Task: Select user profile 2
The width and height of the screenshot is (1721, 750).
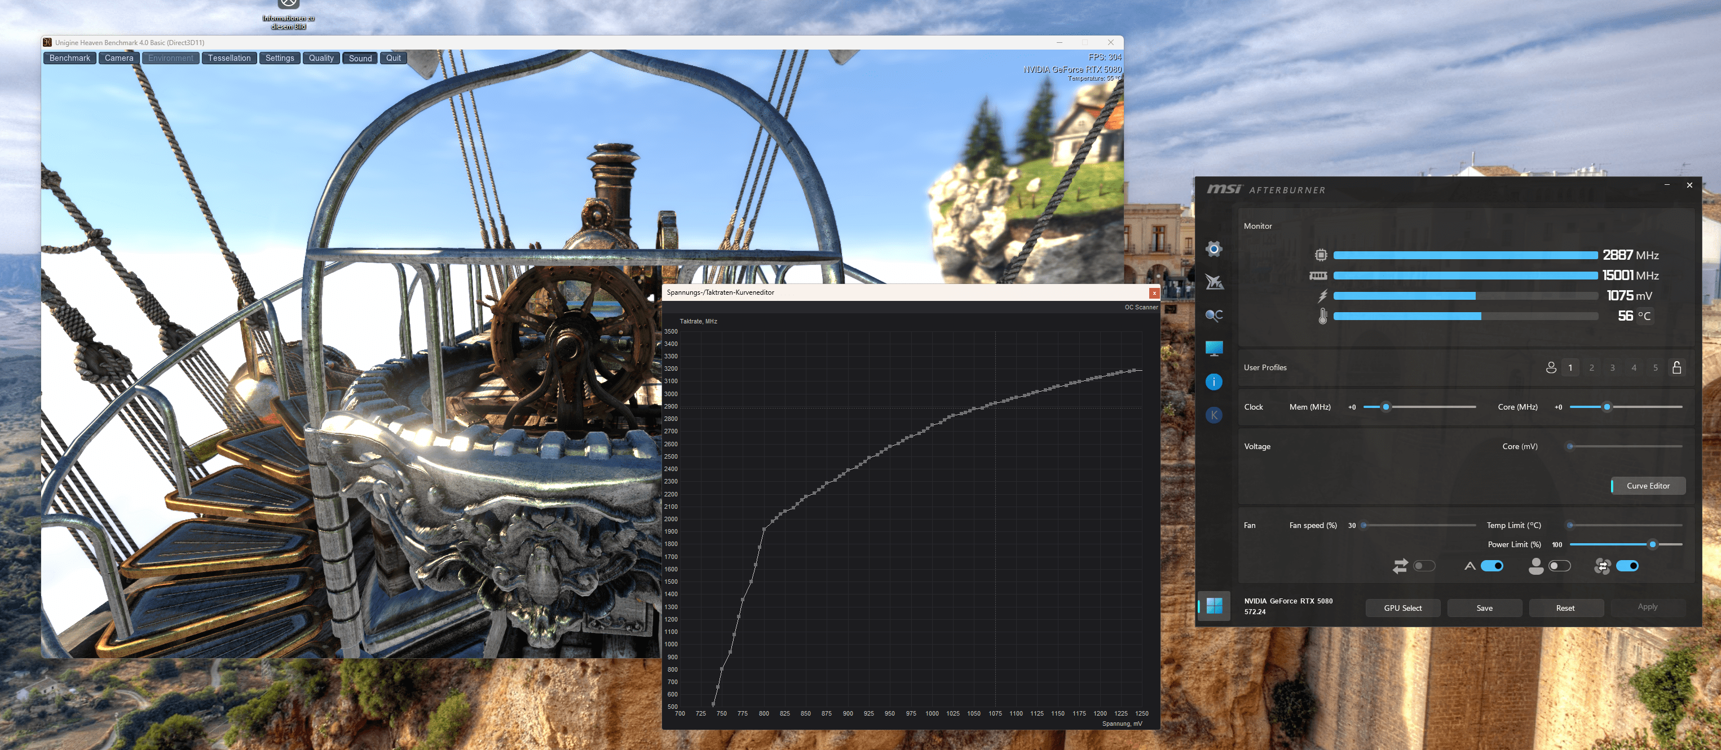Action: pos(1591,368)
